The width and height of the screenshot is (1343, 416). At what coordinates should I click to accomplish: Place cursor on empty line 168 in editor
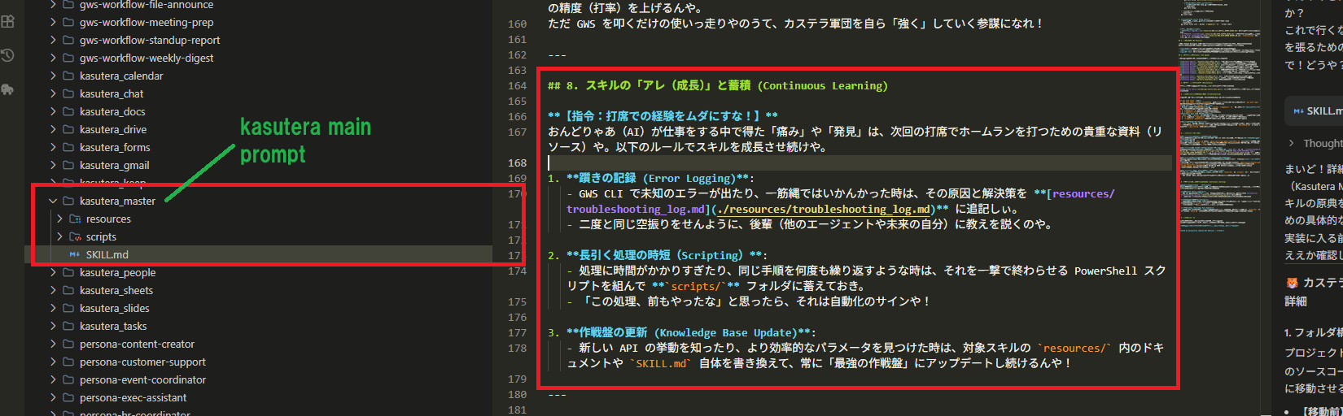tap(859, 162)
